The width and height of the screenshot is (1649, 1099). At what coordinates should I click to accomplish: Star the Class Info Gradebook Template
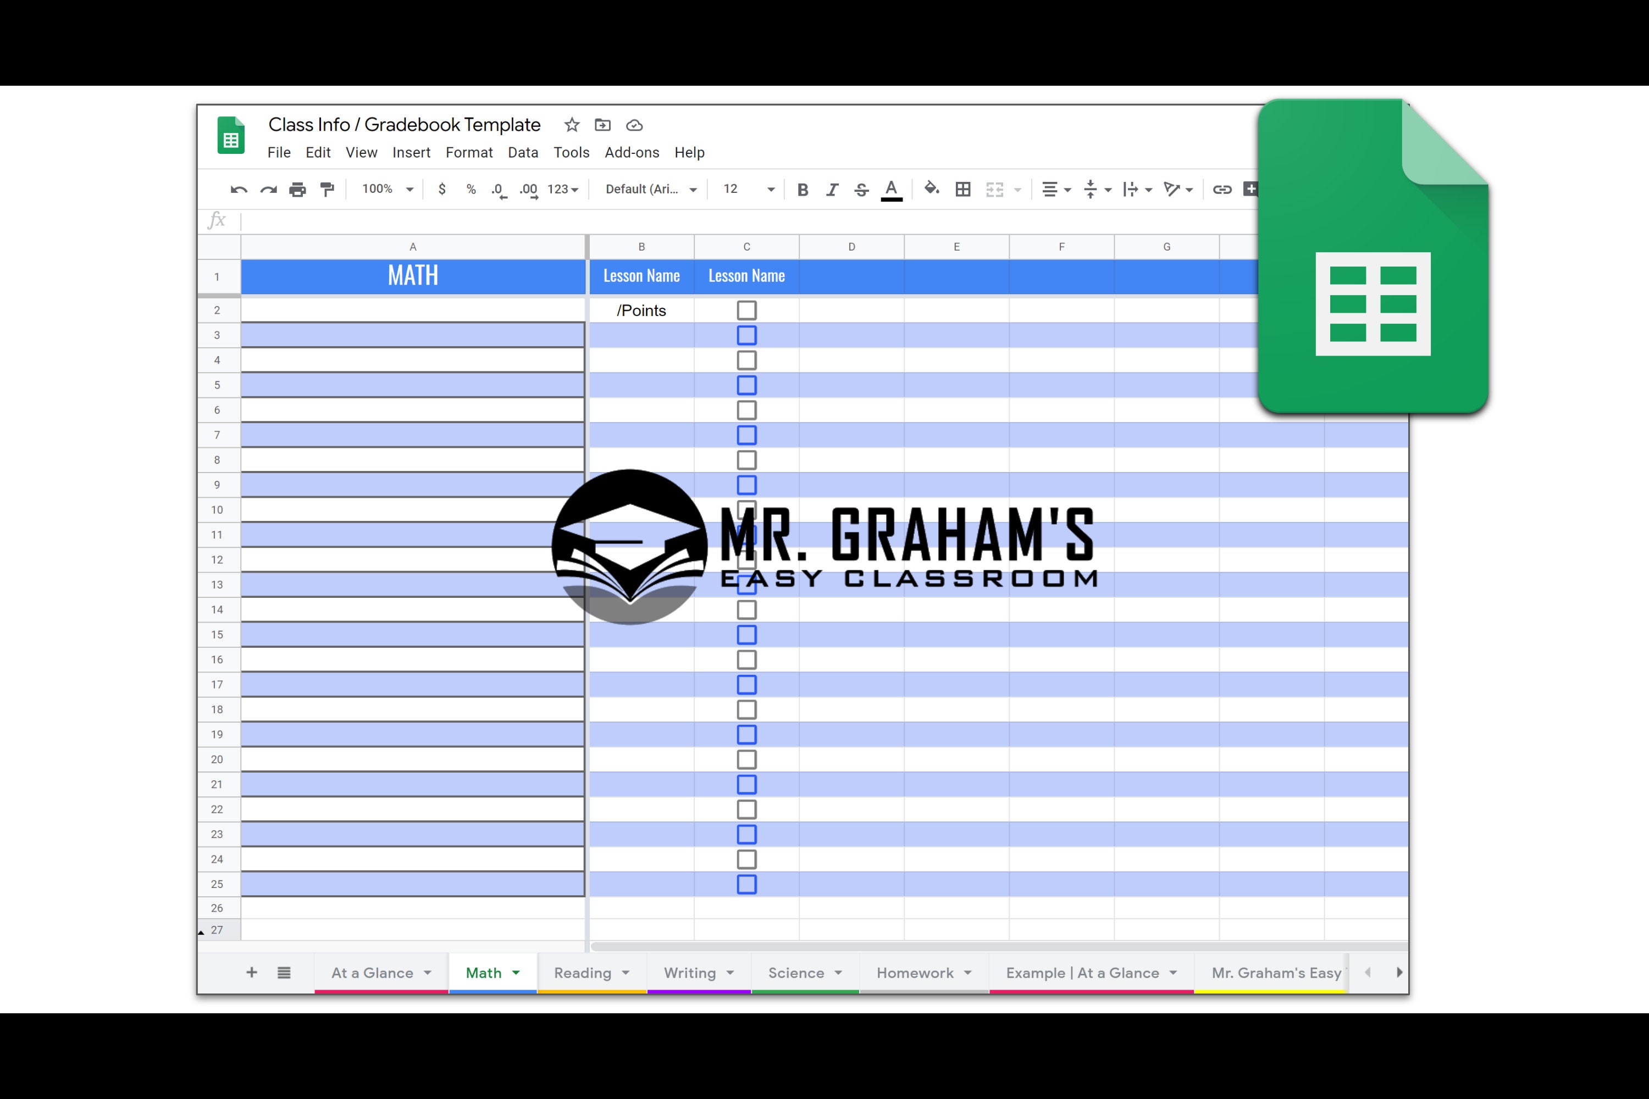click(x=572, y=125)
